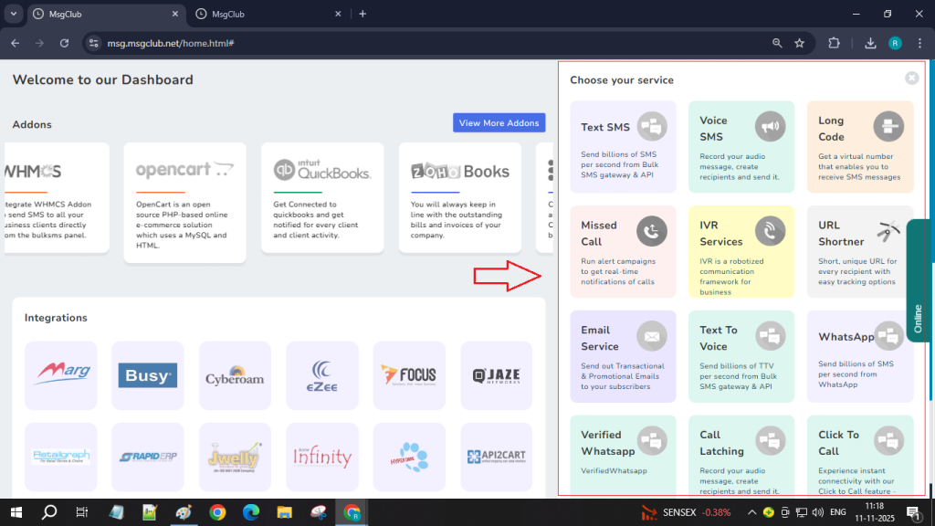The image size is (935, 526).
Task: Select the Voice SMS megaphone icon
Action: 770,125
